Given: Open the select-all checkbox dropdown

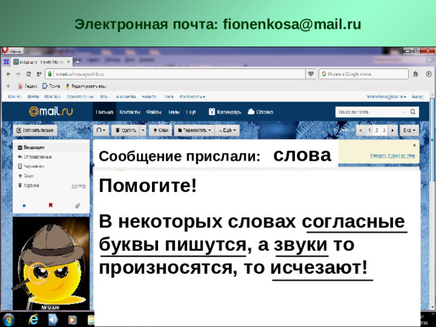Looking at the screenshot, I should click(101, 130).
